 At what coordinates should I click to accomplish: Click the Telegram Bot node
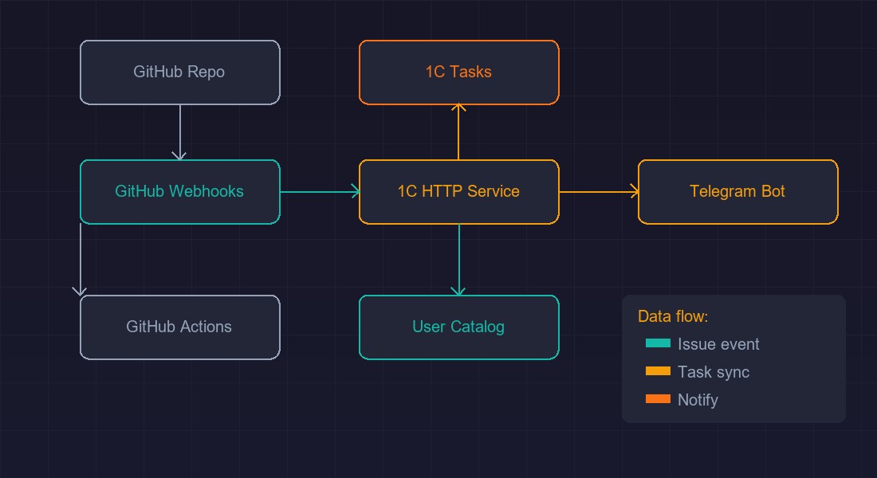[737, 192]
